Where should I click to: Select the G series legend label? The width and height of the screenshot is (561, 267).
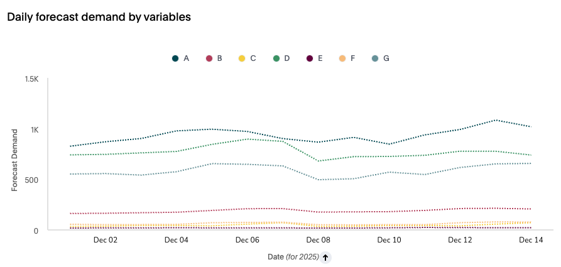[x=386, y=58]
